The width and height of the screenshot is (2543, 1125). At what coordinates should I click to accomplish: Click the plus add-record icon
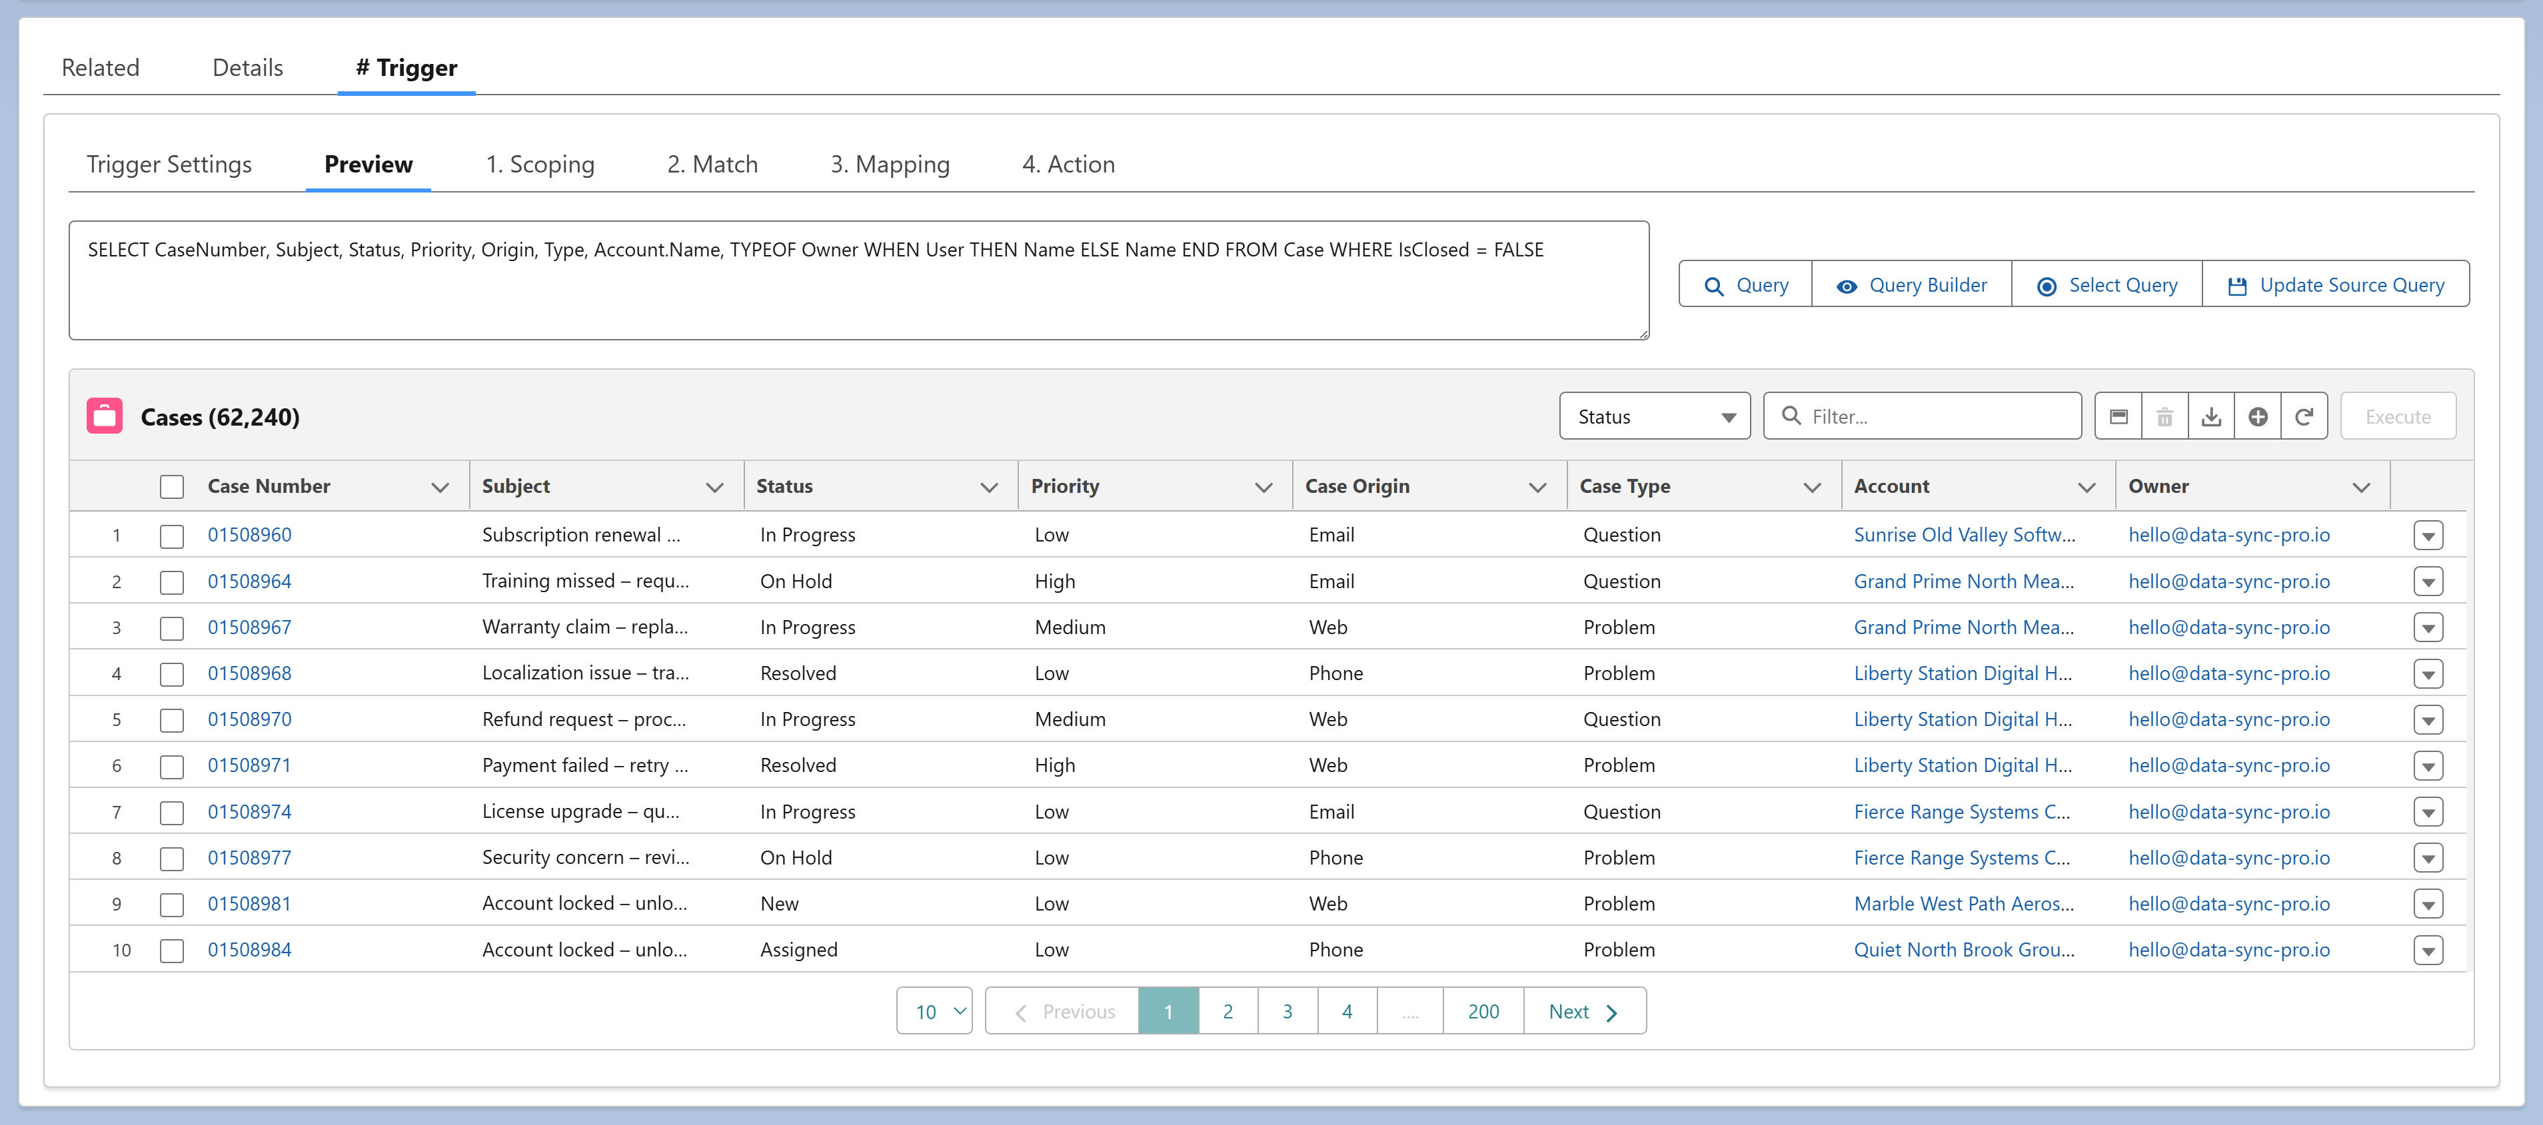(2258, 416)
